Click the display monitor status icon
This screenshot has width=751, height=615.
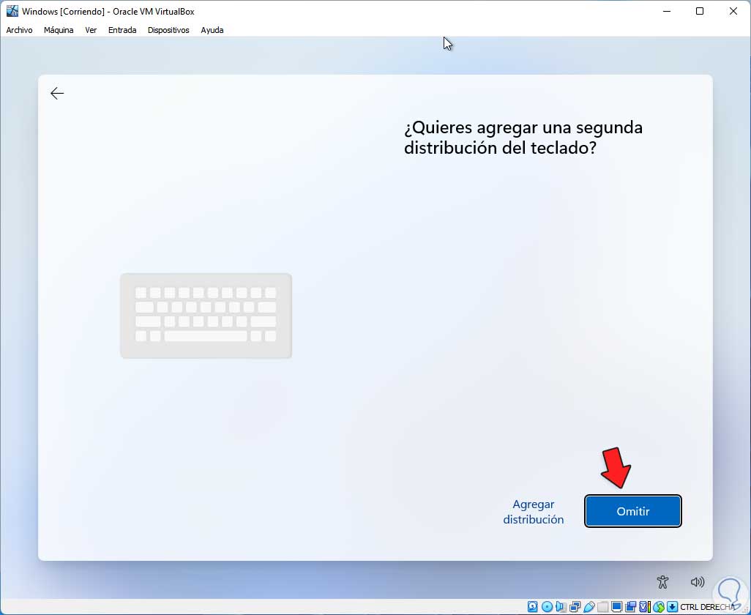coord(616,607)
